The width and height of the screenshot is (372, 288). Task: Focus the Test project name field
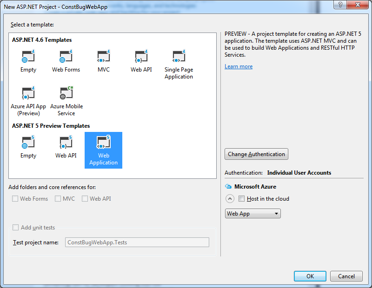coord(137,242)
